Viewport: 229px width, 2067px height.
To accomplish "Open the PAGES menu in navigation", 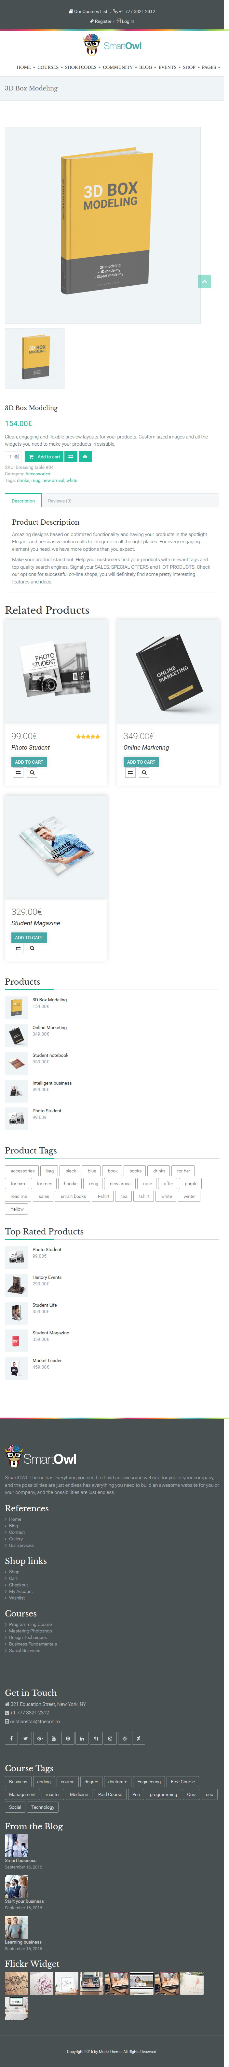I will coord(209,67).
